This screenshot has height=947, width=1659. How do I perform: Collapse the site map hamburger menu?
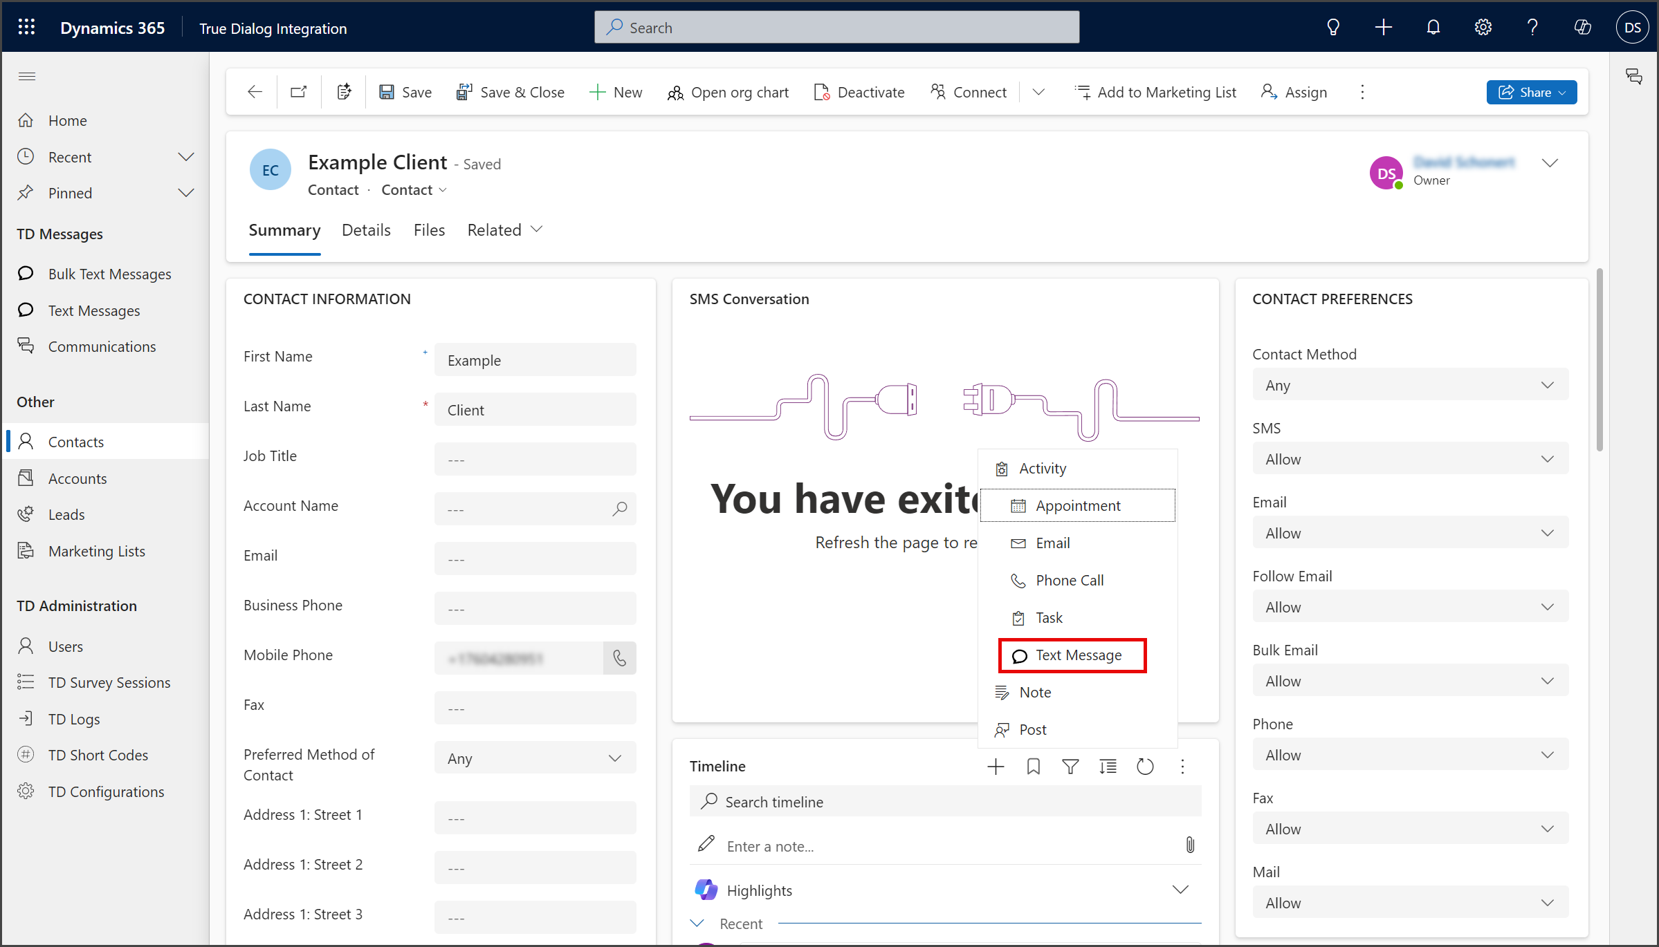click(x=27, y=76)
